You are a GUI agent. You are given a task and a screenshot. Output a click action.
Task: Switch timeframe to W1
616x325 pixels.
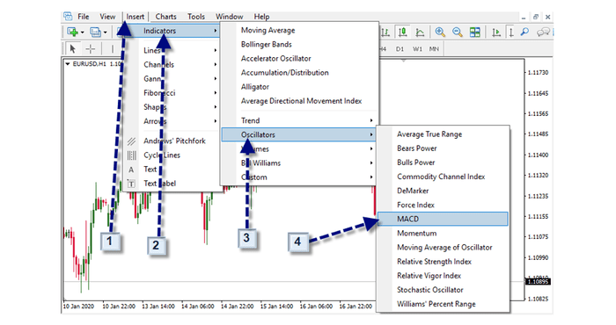(417, 49)
